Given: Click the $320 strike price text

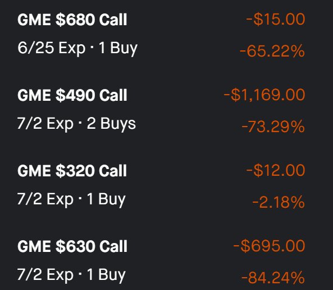Looking at the screenshot, I should [x=75, y=171].
